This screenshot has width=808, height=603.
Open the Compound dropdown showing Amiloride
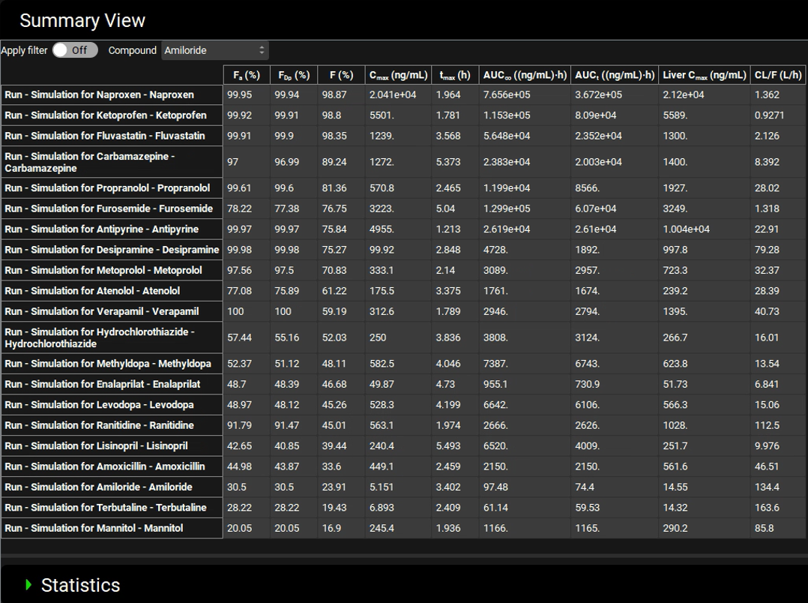point(214,50)
